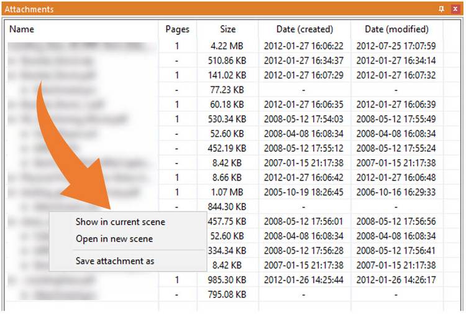Select created date 2012-01-27 16:06:22
Image resolution: width=466 pixels, height=316 pixels.
pyautogui.click(x=304, y=46)
